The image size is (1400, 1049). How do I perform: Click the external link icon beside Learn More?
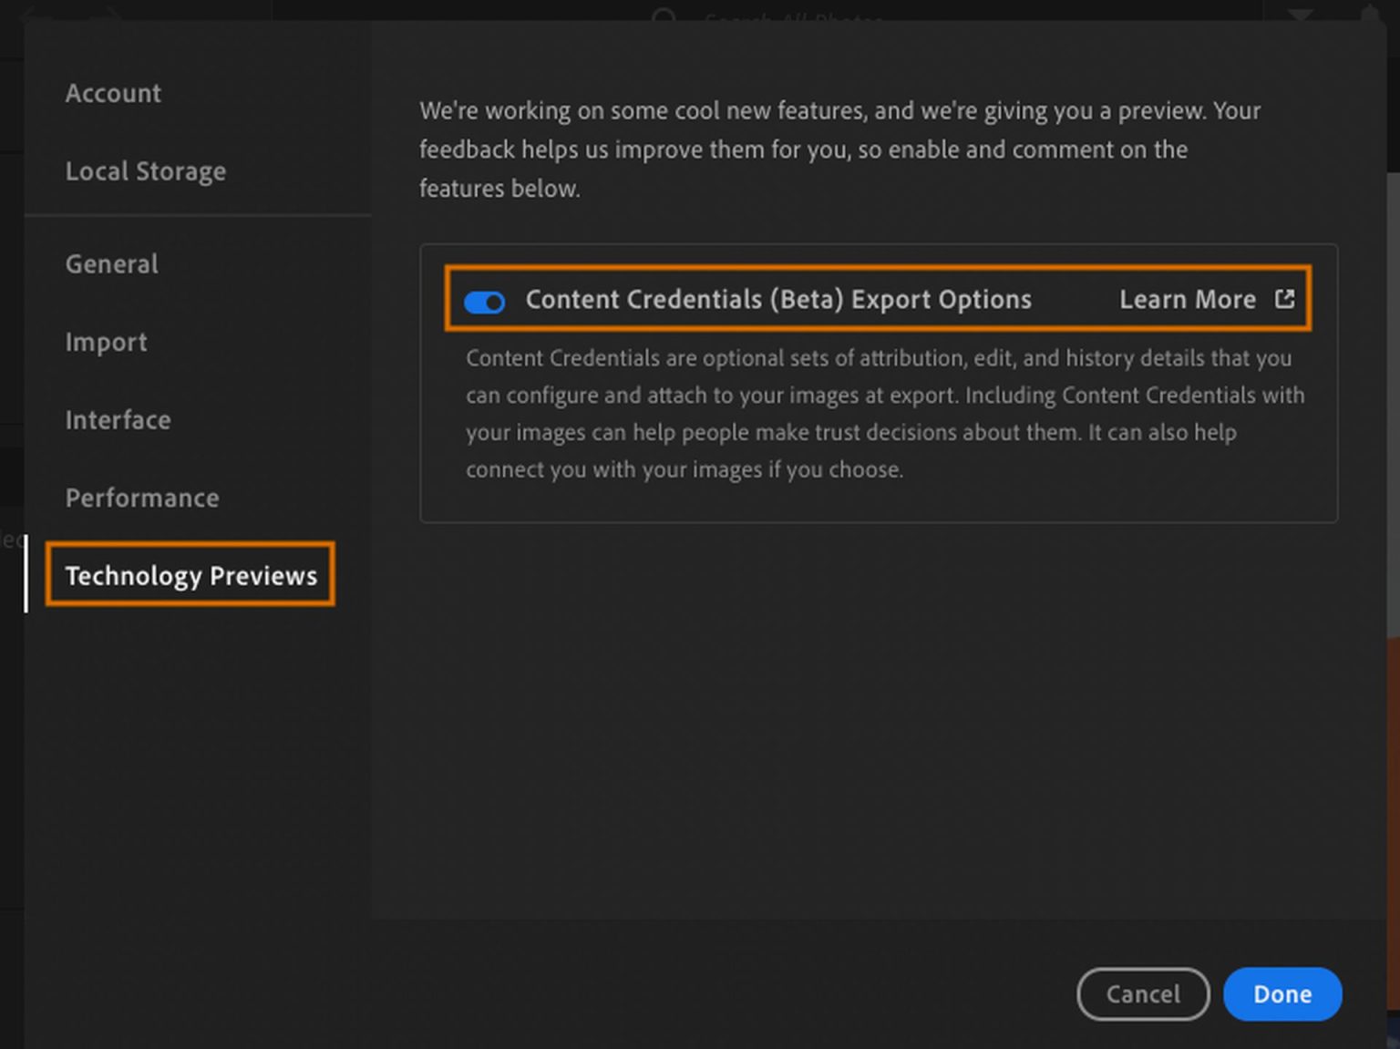(x=1283, y=298)
